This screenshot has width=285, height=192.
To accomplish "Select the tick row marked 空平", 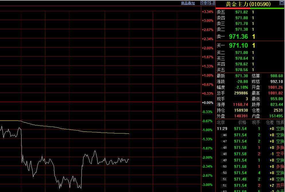I will pyautogui.click(x=250, y=154).
